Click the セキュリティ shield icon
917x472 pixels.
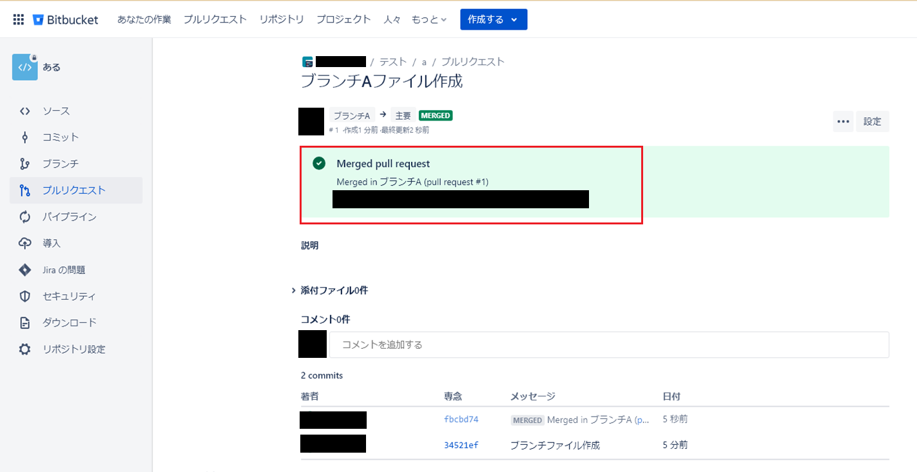24,296
